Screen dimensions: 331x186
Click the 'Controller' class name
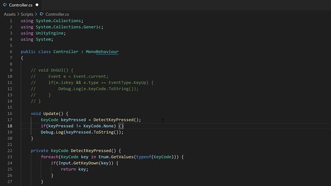[66, 52]
